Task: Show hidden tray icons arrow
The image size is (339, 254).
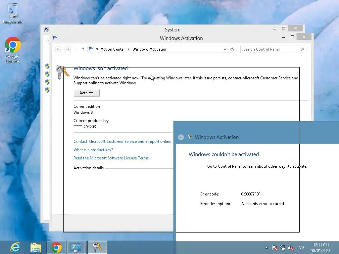Action: (x=266, y=248)
